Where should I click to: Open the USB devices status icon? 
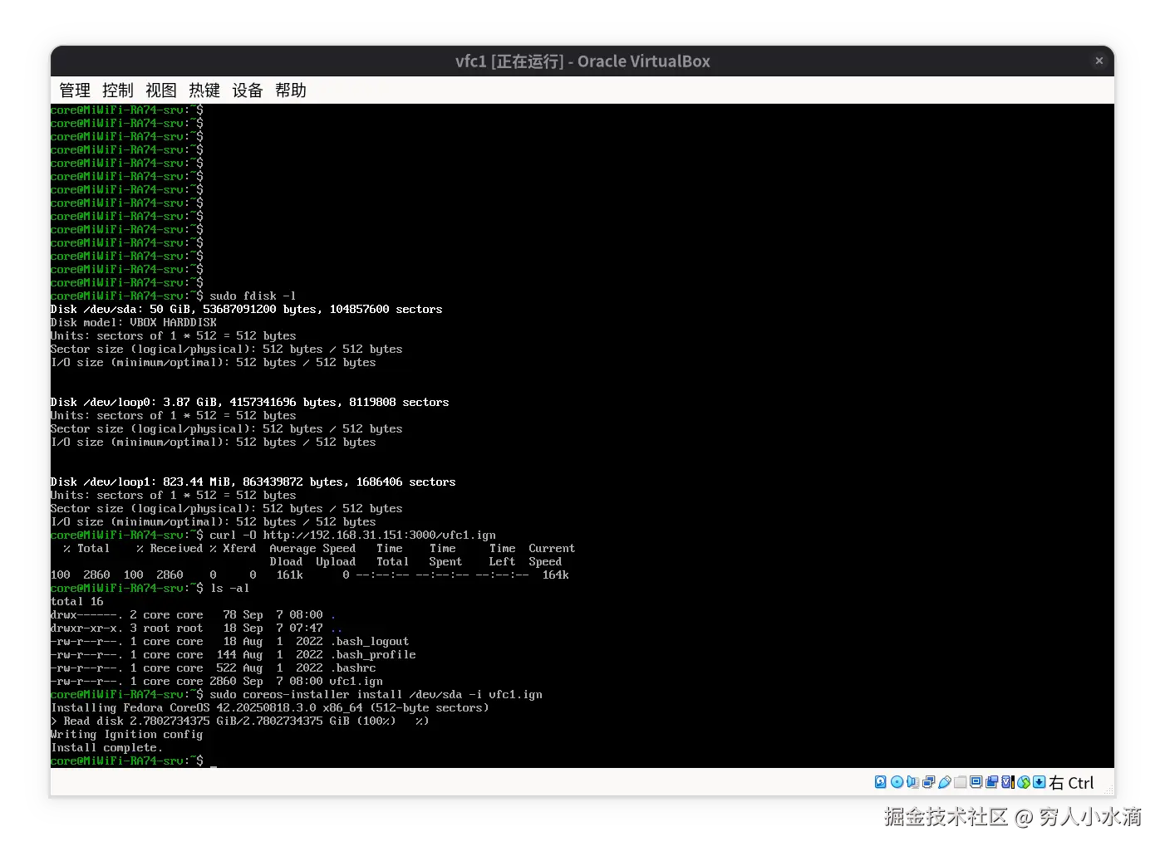coord(945,782)
